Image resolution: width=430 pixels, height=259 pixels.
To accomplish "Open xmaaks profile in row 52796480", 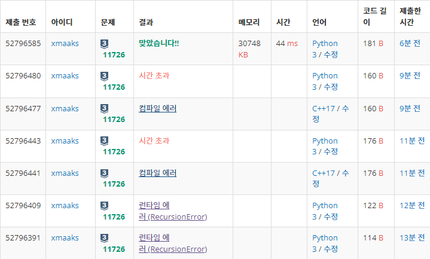I will [65, 76].
